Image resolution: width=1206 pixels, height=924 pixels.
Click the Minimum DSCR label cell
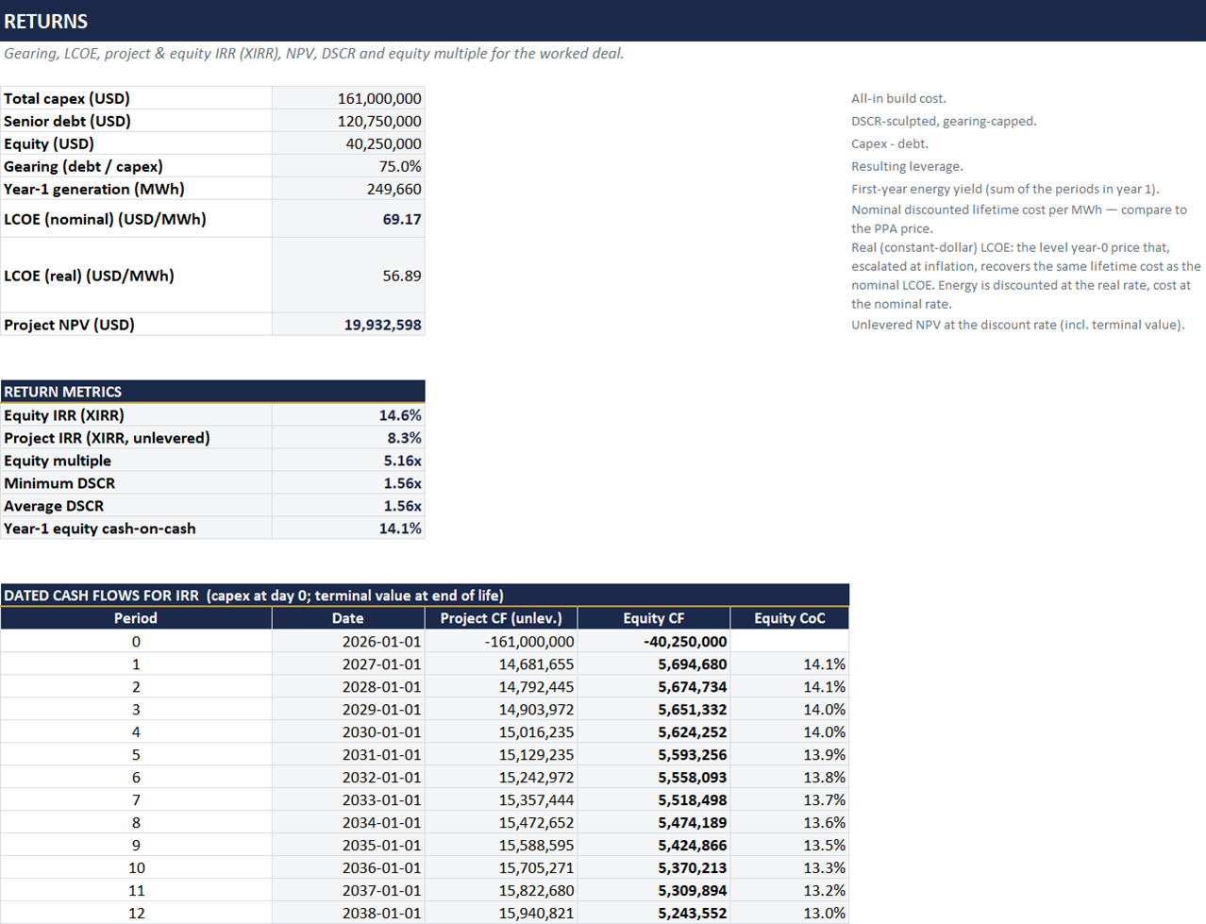point(136,483)
